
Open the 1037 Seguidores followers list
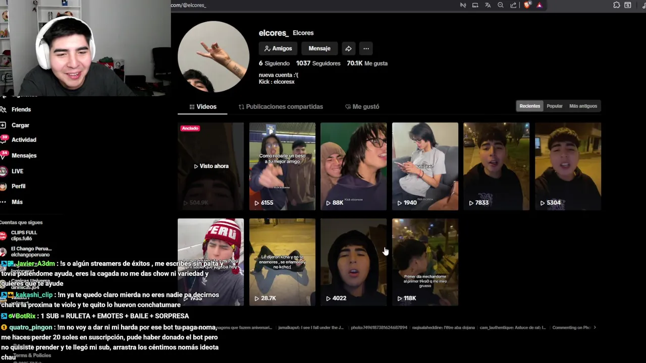point(318,64)
